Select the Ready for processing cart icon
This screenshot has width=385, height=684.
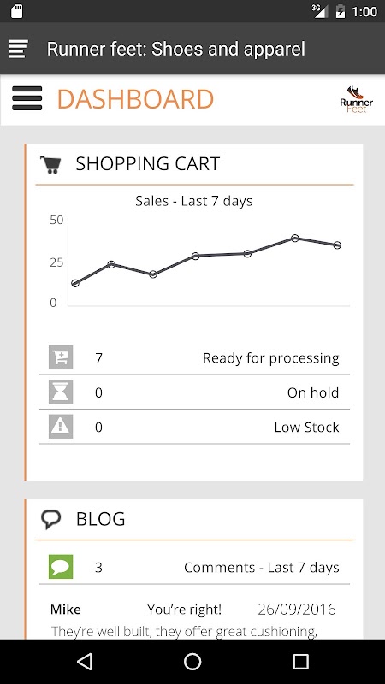point(61,357)
